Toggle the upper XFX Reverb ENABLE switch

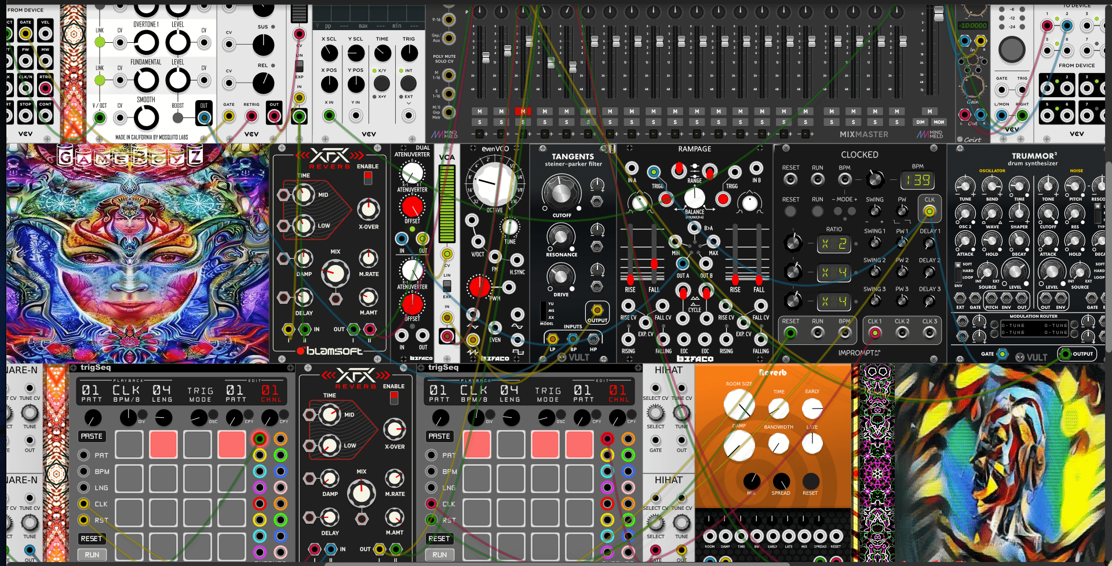(367, 178)
